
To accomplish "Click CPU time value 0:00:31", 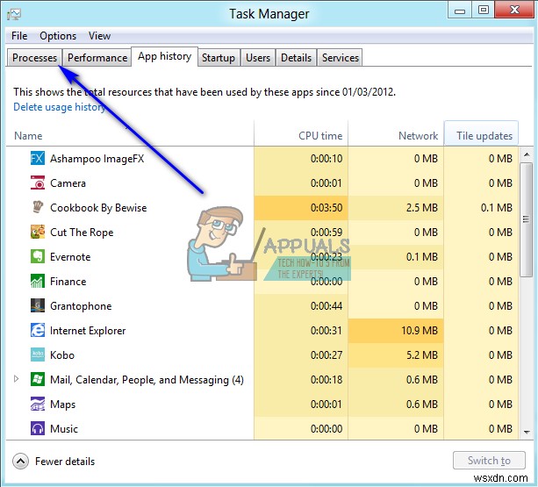I will point(326,331).
